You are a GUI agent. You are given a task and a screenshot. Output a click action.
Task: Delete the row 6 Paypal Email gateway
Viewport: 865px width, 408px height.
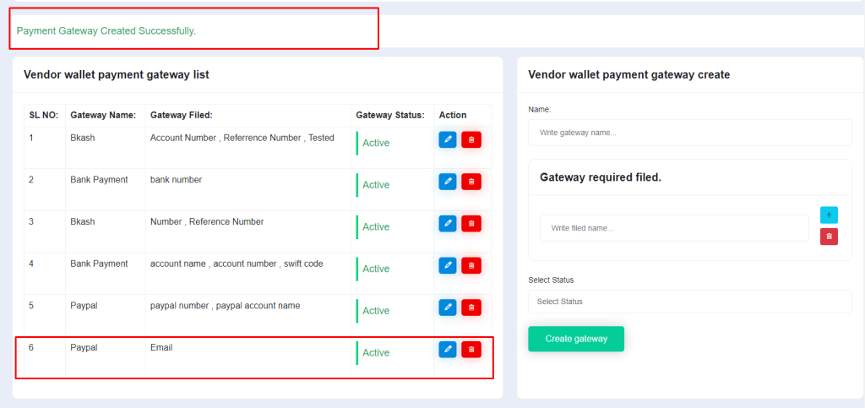471,349
